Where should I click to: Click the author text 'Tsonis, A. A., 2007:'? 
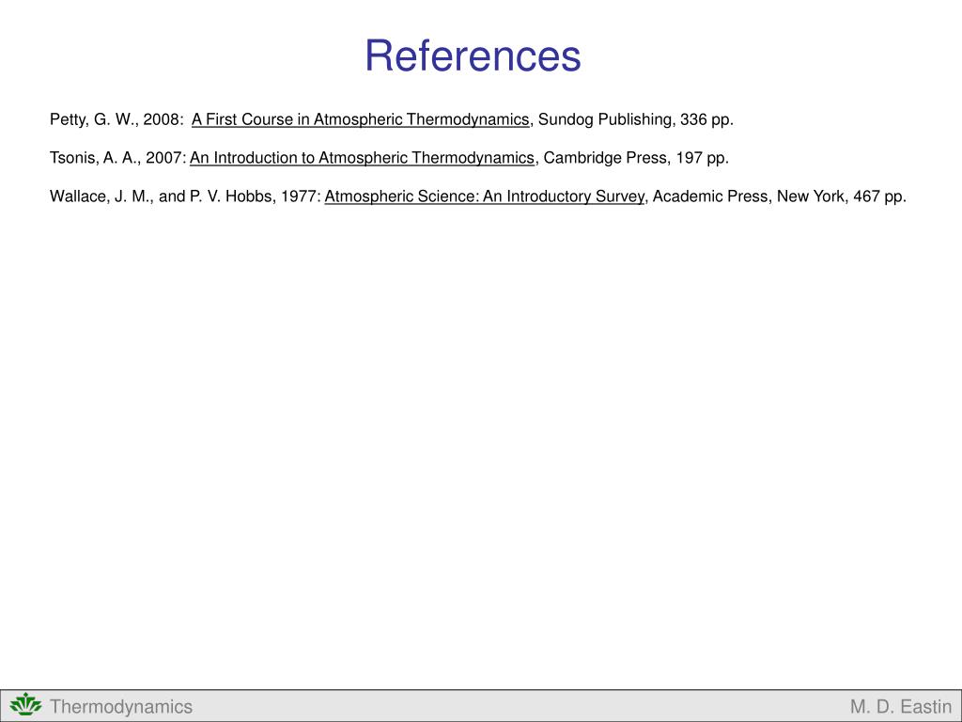[x=117, y=158]
